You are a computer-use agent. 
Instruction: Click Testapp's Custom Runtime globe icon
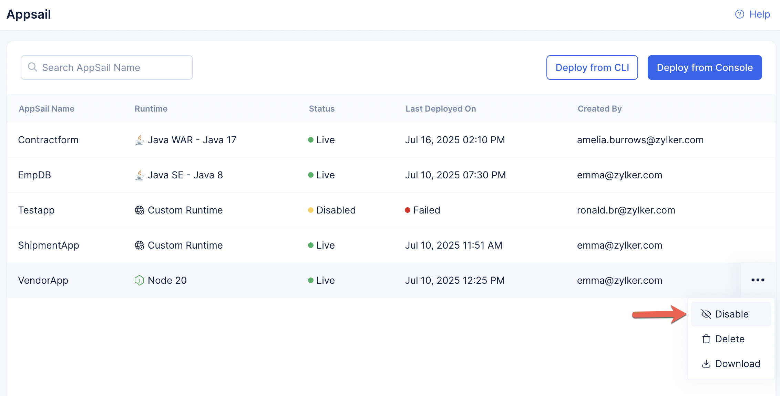[x=139, y=210]
